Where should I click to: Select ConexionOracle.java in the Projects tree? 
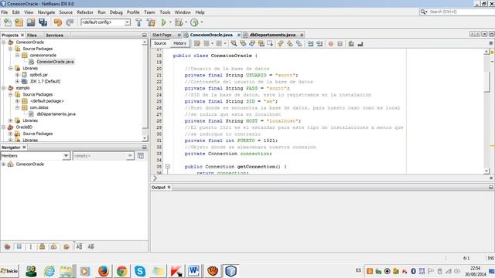55,62
